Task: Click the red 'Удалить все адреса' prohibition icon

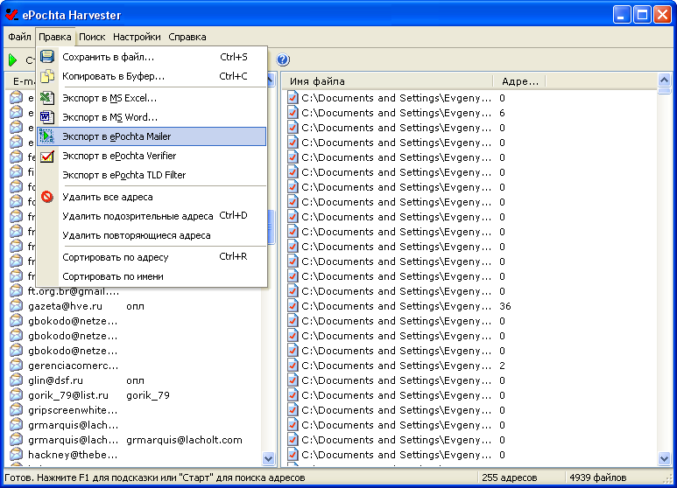Action: point(47,198)
